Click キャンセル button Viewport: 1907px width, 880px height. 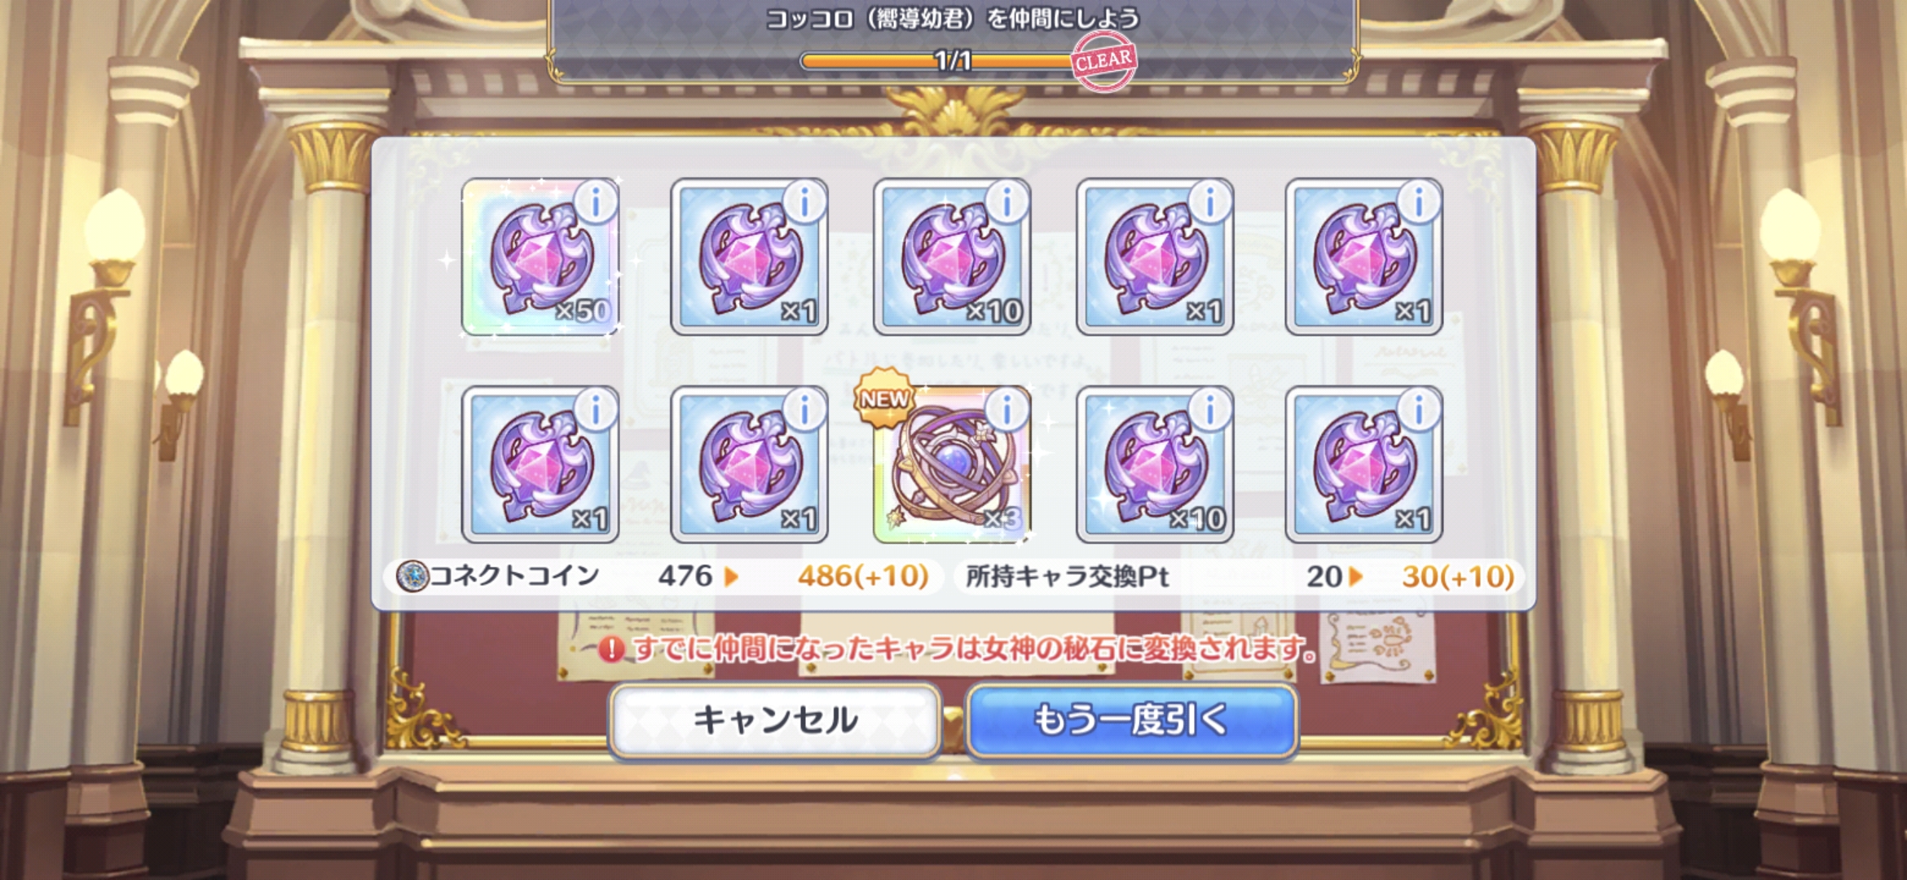coord(775,720)
